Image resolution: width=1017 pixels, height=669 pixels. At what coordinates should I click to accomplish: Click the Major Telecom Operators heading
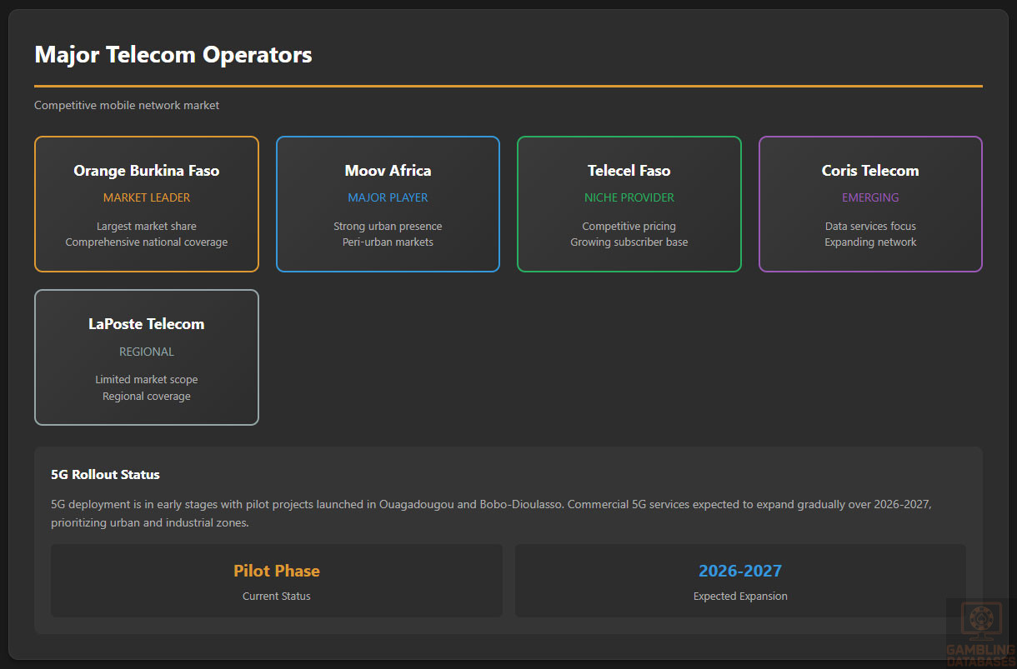173,55
